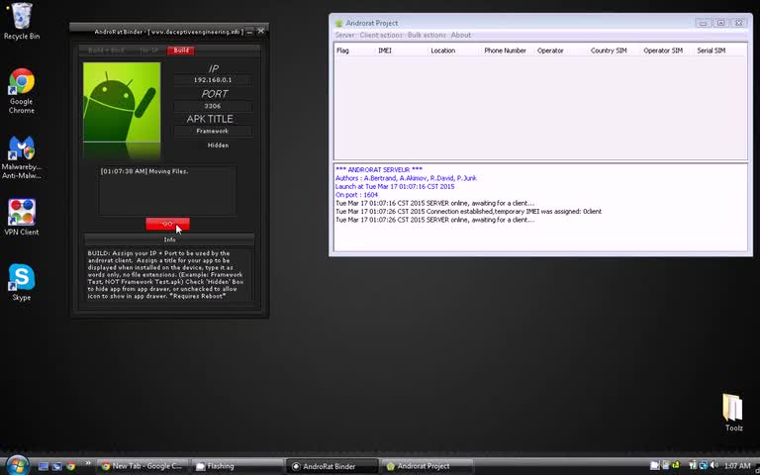760x475 pixels.
Task: Click the 'Moving Files.' log entry
Action: click(144, 171)
